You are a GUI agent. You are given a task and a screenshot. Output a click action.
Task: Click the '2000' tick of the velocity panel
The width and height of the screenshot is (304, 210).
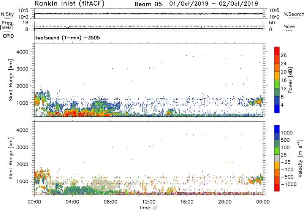pos(22,164)
